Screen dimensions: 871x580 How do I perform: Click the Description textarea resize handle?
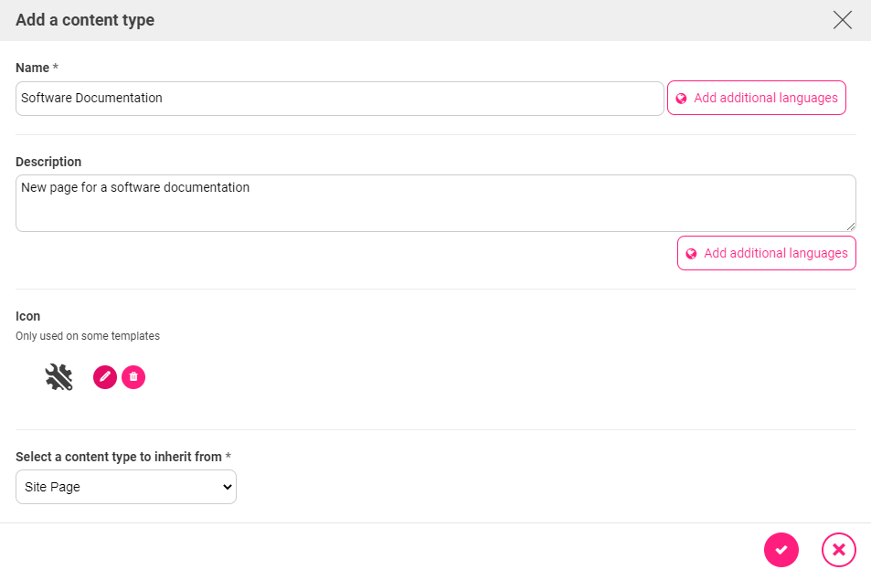(851, 227)
